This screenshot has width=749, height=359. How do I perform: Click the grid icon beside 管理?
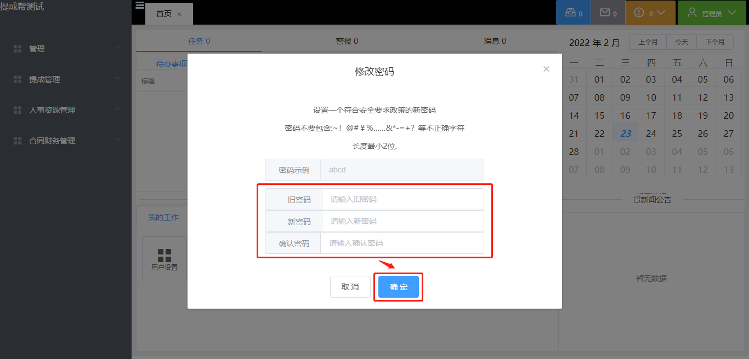[18, 49]
